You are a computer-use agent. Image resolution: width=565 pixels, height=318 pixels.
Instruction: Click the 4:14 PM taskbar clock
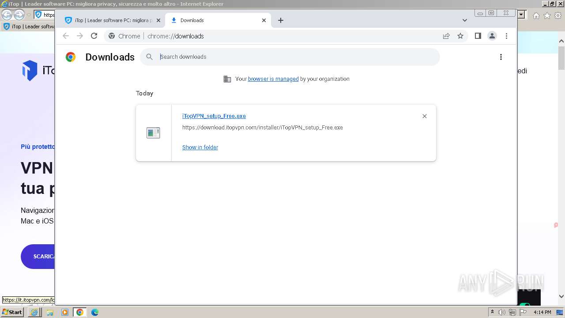[542, 312]
